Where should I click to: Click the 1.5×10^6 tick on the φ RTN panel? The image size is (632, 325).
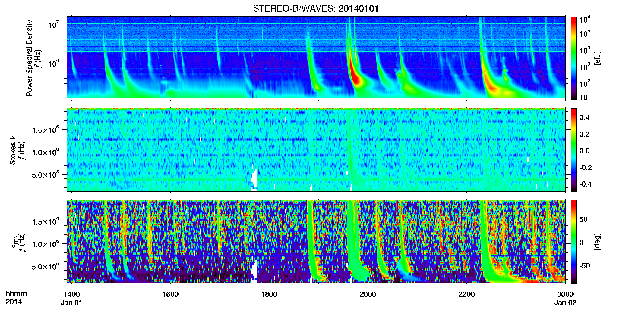click(45, 222)
